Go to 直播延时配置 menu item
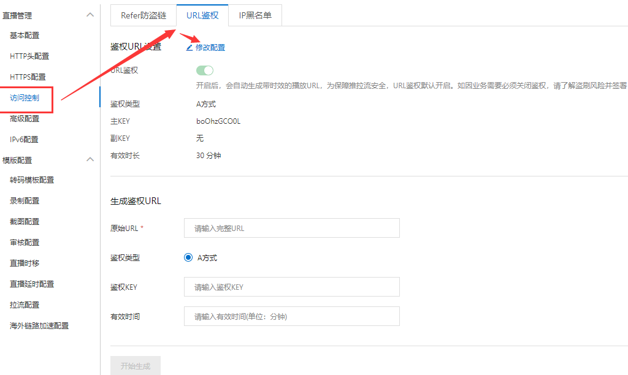 coord(32,284)
